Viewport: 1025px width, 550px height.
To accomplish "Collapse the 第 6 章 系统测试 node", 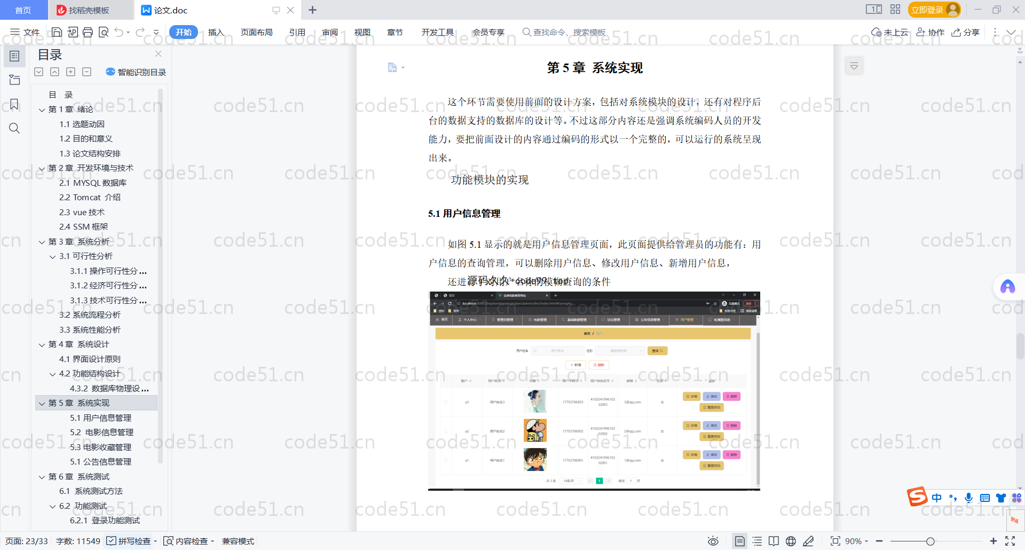I will (x=42, y=477).
